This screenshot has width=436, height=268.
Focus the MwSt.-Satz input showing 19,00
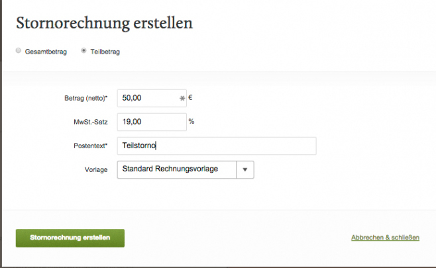pyautogui.click(x=151, y=122)
